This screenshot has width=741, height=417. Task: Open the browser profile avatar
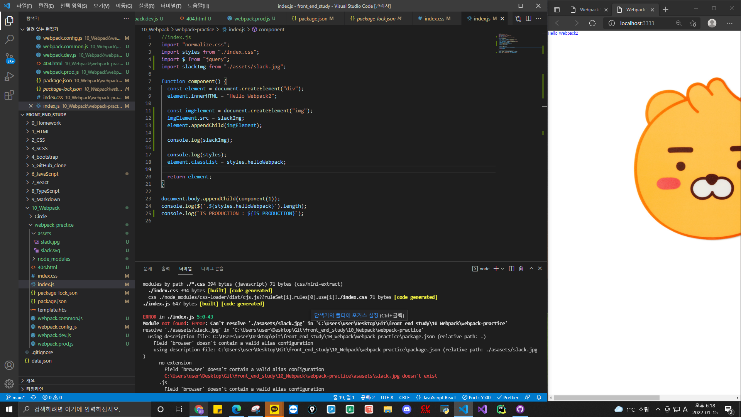[712, 23]
